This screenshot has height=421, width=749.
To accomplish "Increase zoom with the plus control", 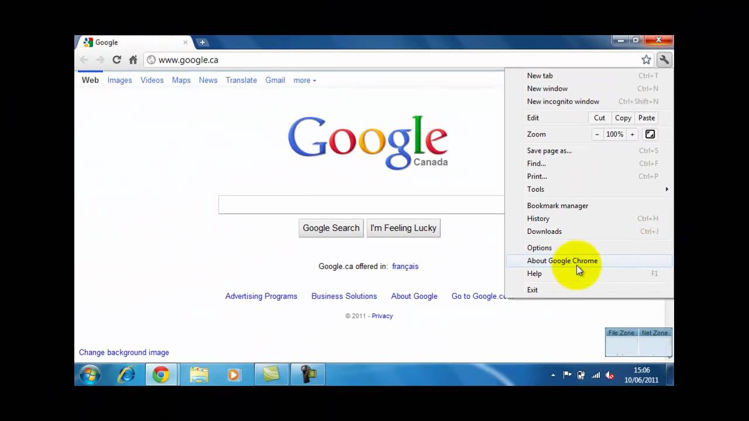I will (x=632, y=134).
